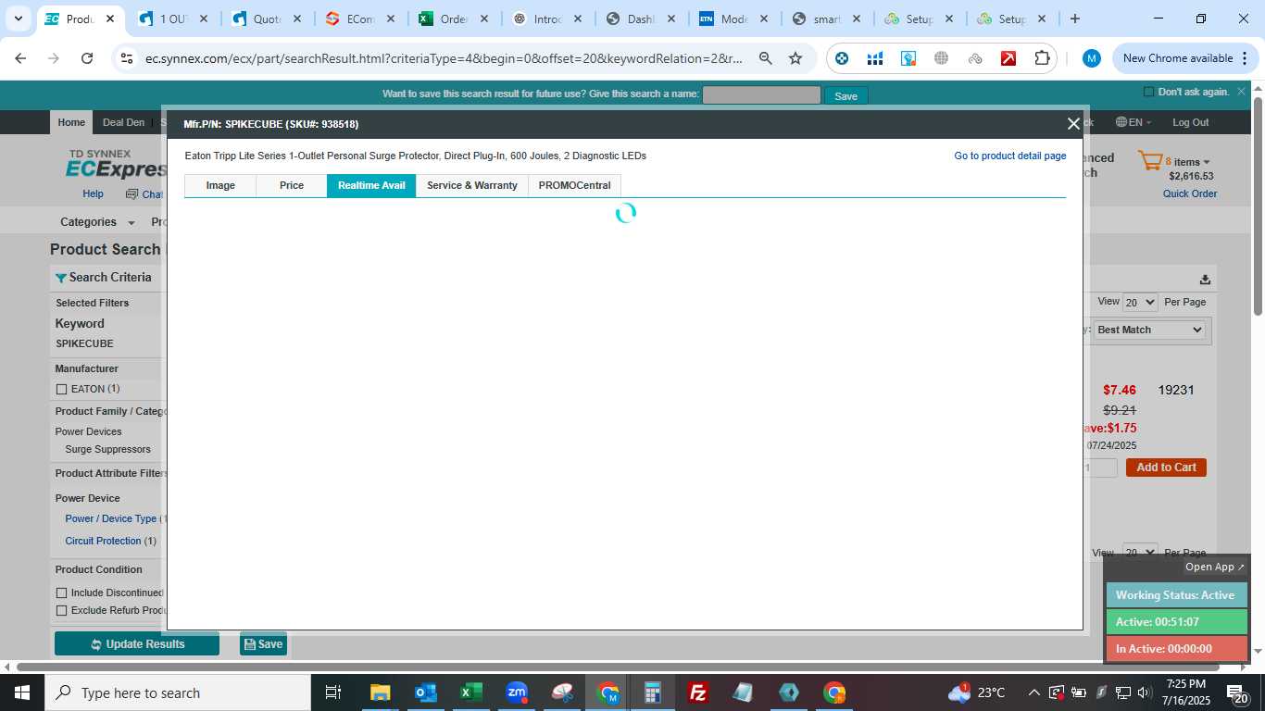Open Zoom from taskbar

(x=516, y=692)
